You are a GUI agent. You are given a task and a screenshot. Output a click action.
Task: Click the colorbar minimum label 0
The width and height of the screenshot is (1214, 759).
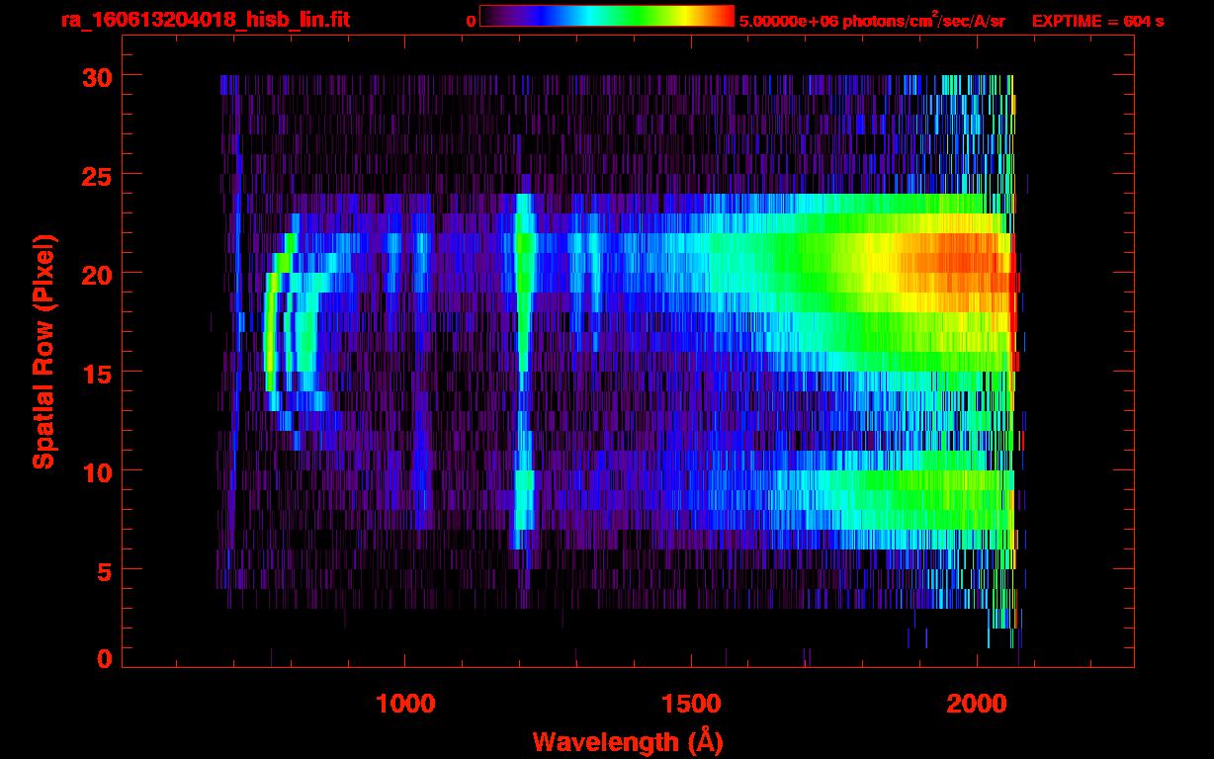pyautogui.click(x=470, y=21)
